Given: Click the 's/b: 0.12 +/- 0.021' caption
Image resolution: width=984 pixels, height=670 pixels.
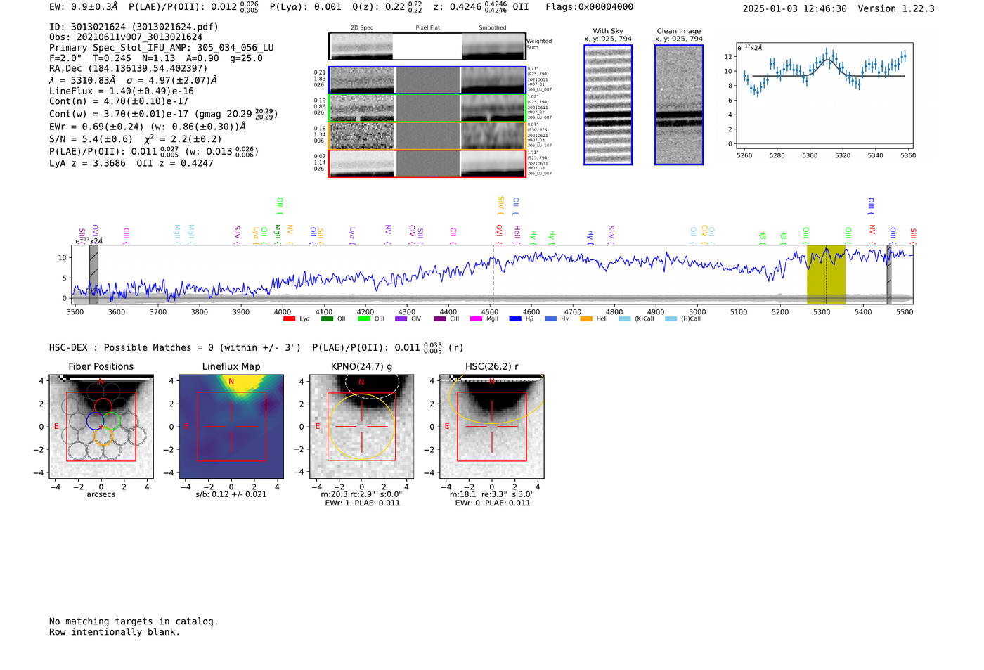Looking at the screenshot, I should click(231, 494).
